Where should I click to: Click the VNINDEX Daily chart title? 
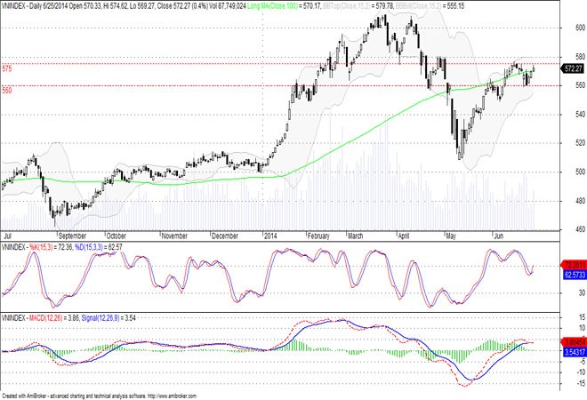pyautogui.click(x=43, y=5)
